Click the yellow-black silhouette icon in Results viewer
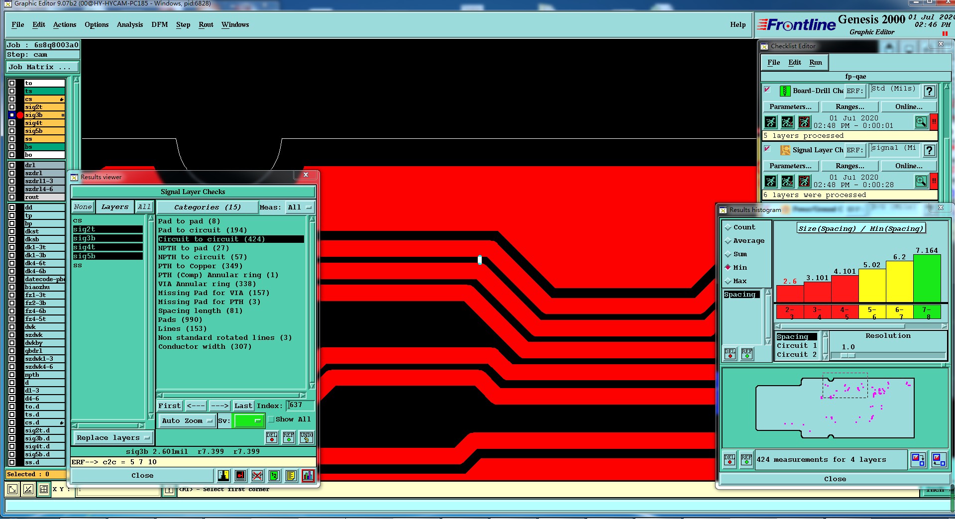 point(223,476)
